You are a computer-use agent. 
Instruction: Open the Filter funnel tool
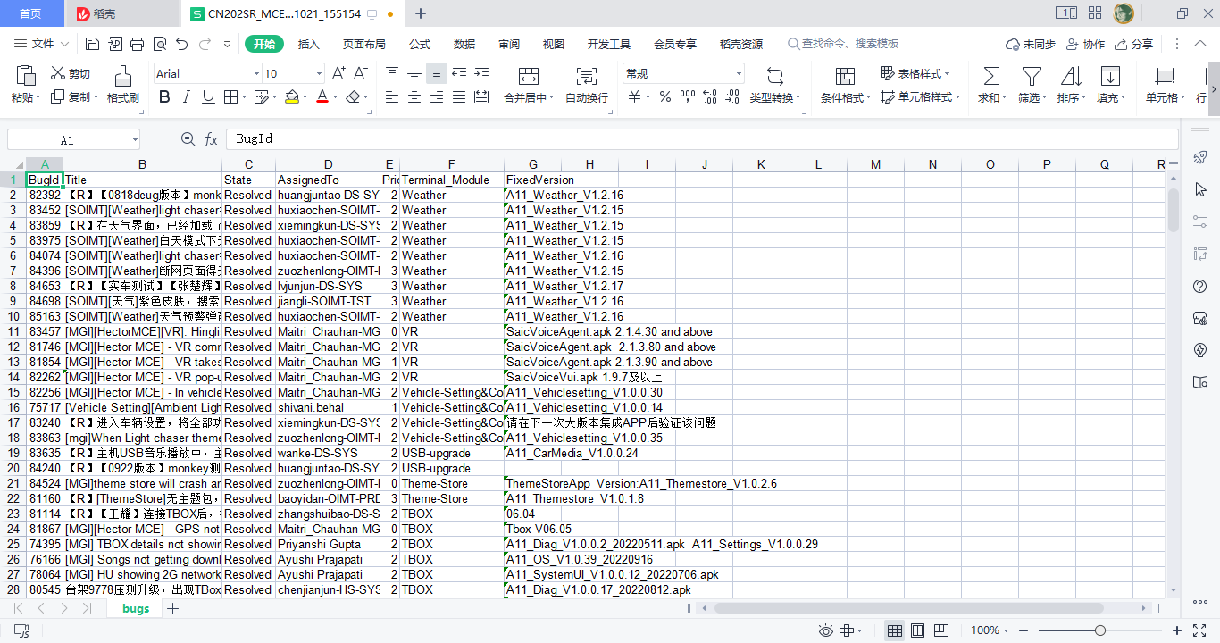point(1032,76)
